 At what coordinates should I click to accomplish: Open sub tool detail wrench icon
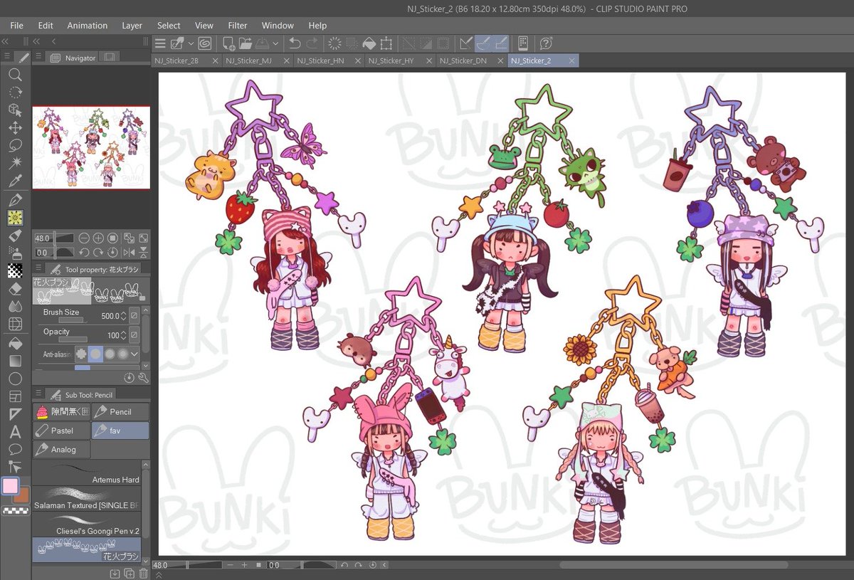coord(144,378)
